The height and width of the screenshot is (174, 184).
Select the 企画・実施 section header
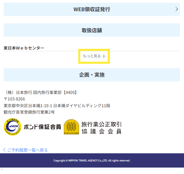92,75
